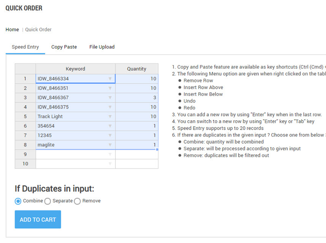Click the empty quantity cell in row 10
The image size is (326, 243).
[137, 164]
